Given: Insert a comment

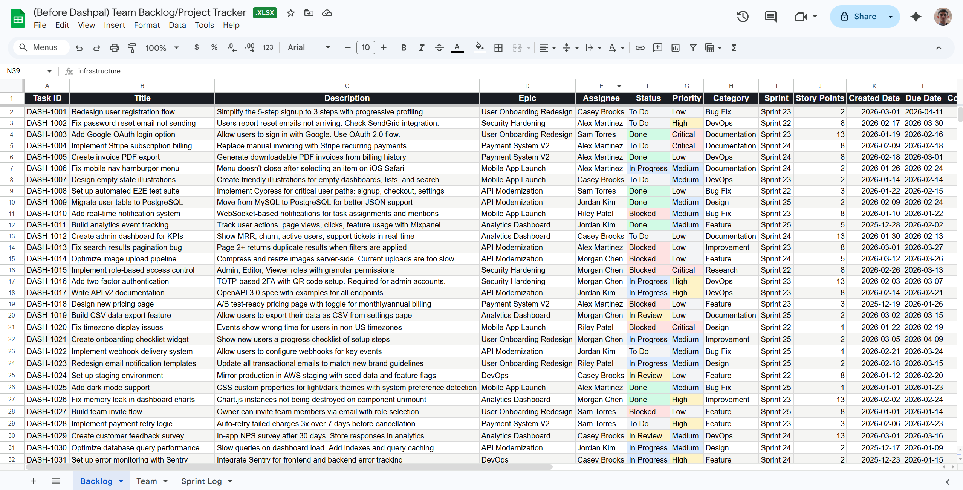Looking at the screenshot, I should point(657,47).
